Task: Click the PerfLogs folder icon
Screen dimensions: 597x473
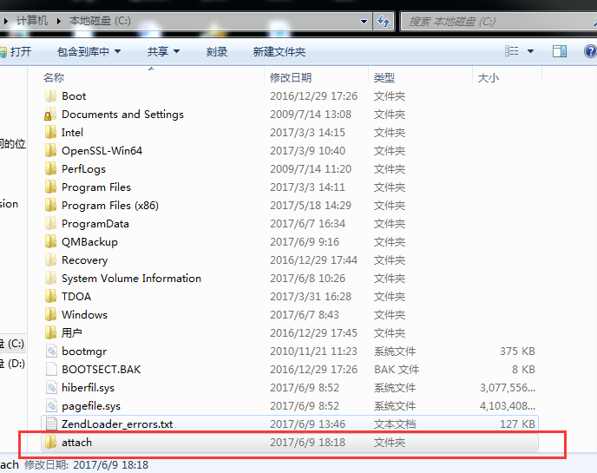Action: (x=50, y=169)
